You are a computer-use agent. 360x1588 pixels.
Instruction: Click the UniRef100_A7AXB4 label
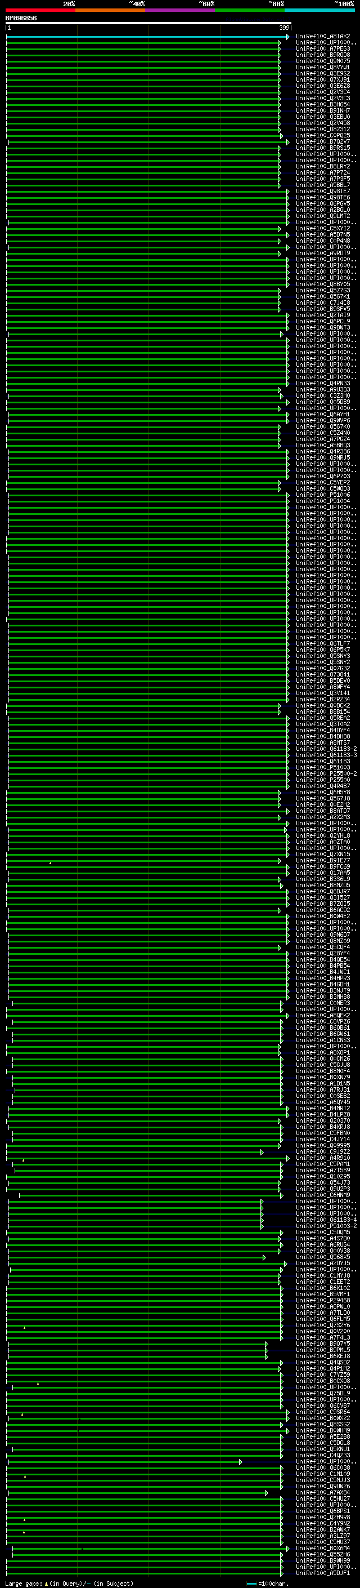[x=323, y=1492]
